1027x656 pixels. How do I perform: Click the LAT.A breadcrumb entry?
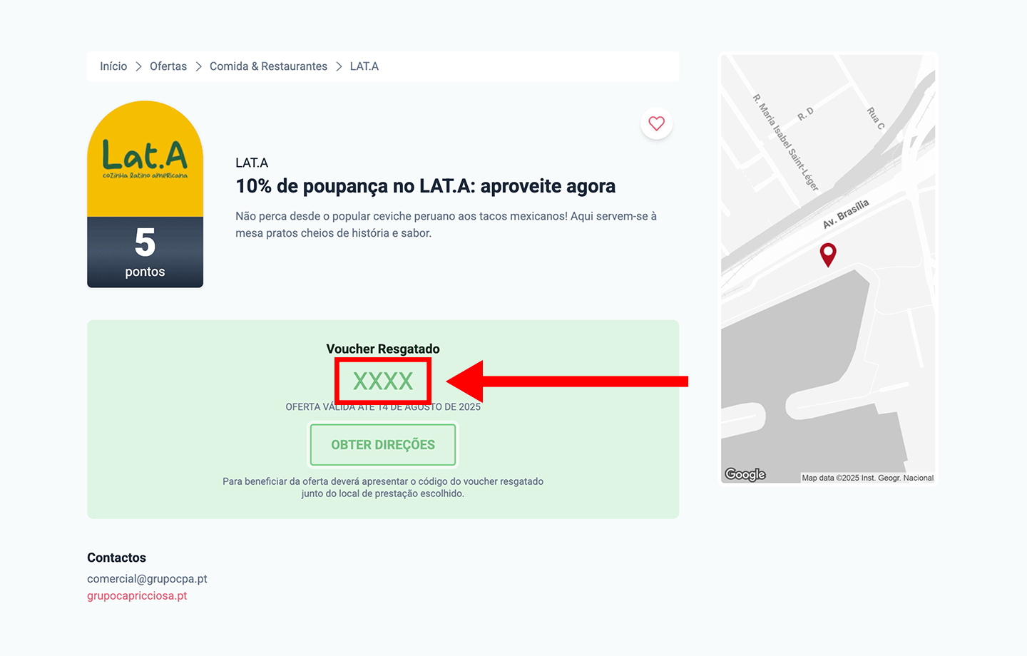tap(364, 66)
